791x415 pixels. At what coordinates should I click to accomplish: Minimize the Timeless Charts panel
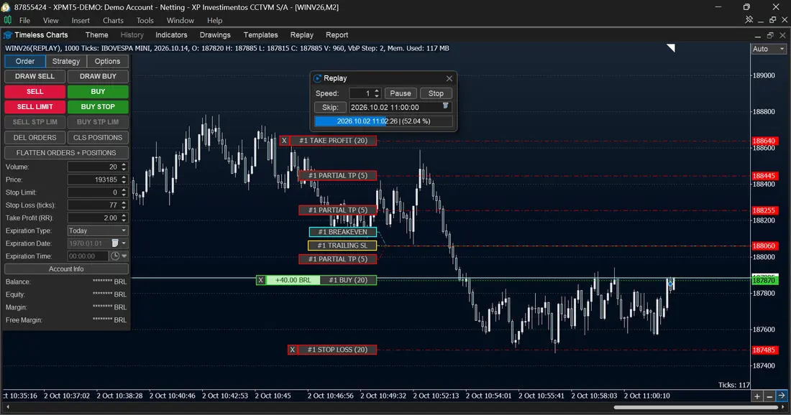[x=758, y=35]
